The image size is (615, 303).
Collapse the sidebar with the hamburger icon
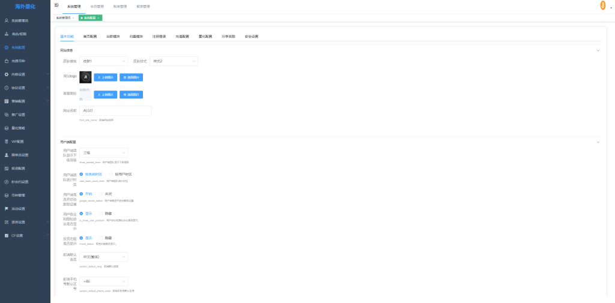[x=56, y=5]
